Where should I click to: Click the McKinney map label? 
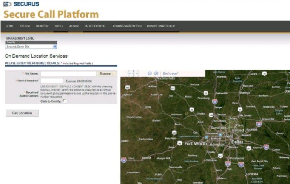[x=245, y=115]
